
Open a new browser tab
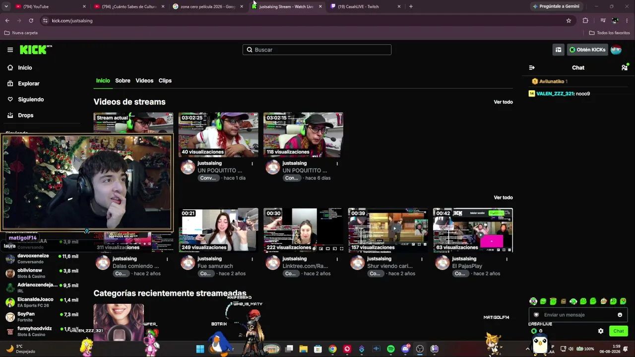tap(411, 6)
